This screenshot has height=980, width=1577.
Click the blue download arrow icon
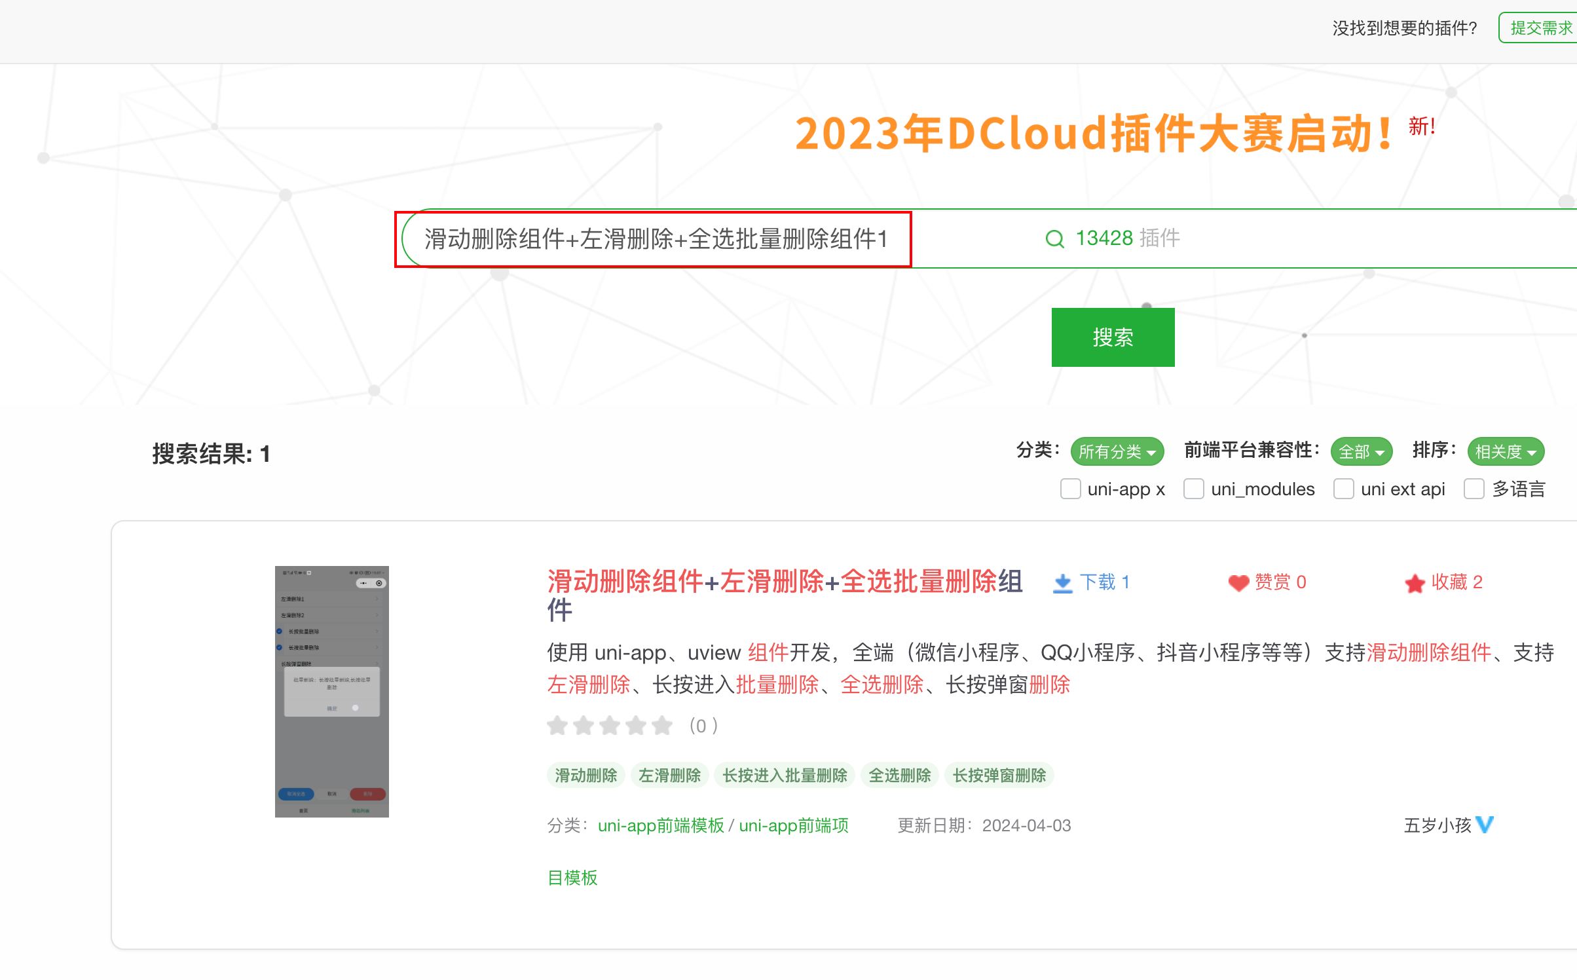pos(1062,583)
